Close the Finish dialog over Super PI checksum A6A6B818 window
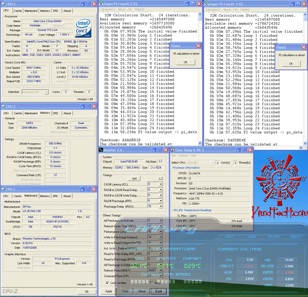This screenshot has width=308, height=297. tap(198, 46)
